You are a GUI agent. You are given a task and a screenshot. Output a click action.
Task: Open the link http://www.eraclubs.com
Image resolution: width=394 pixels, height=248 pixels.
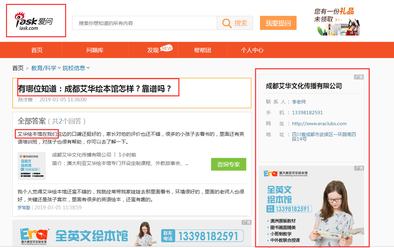[x=319, y=123]
